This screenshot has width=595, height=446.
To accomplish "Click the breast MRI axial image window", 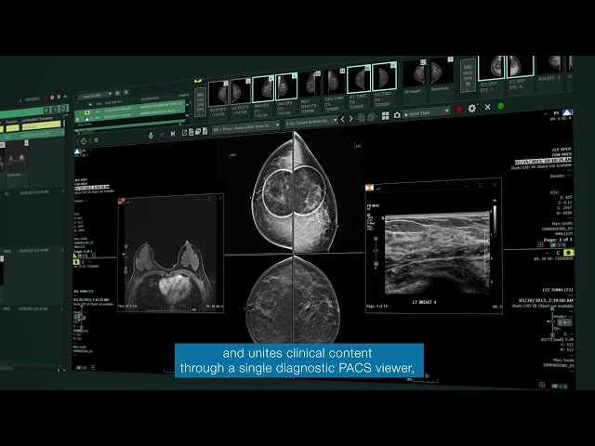I will point(170,255).
